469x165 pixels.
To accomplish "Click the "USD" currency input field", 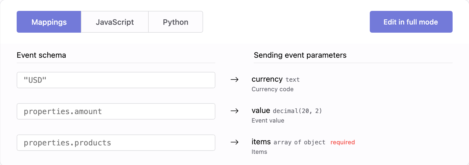I will [x=116, y=80].
